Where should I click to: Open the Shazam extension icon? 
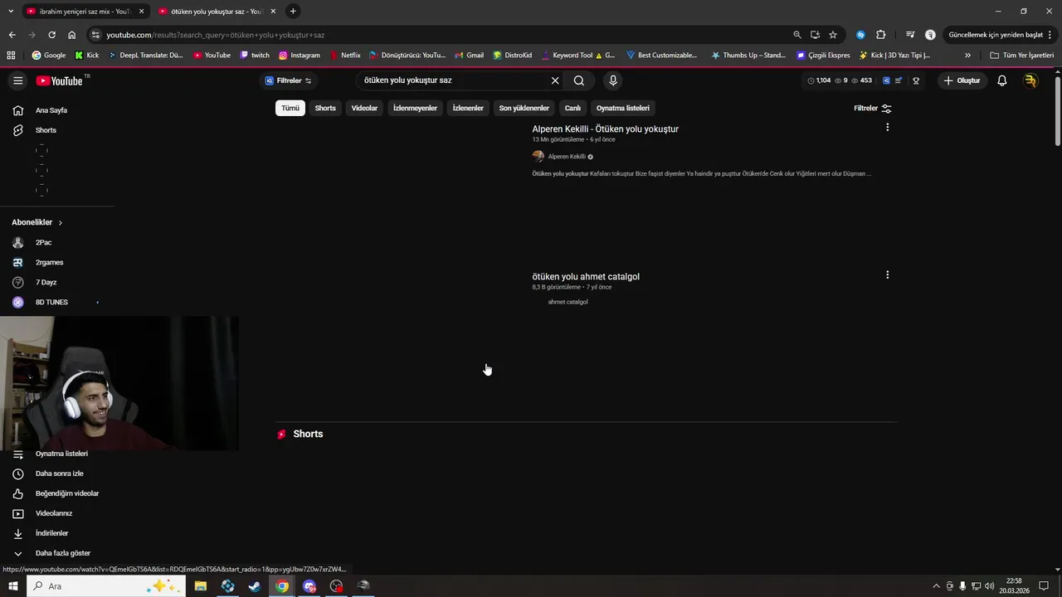click(860, 35)
